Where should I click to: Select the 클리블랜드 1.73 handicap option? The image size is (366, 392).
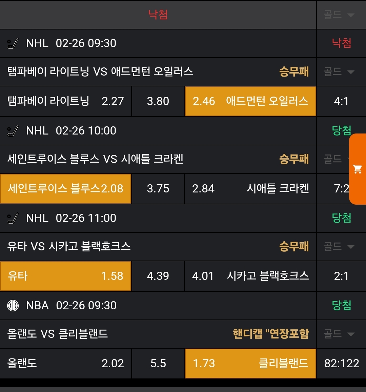click(x=250, y=364)
